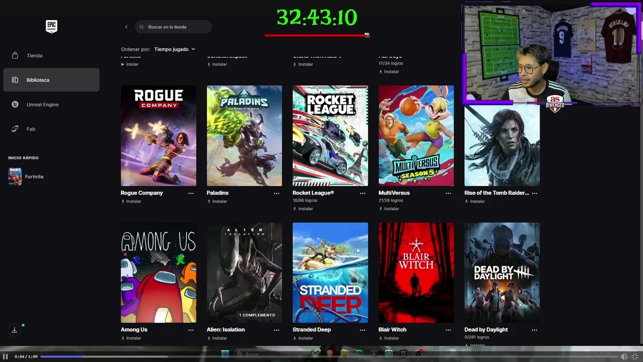The width and height of the screenshot is (643, 362).
Task: Click Instalar under Alien: Isolation
Action: 217,338
